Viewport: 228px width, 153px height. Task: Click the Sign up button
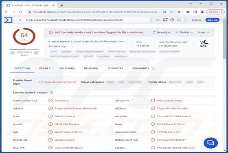(213, 20)
